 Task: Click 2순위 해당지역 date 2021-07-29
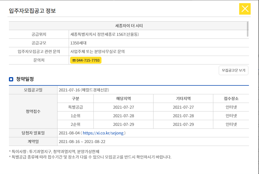point(123,124)
